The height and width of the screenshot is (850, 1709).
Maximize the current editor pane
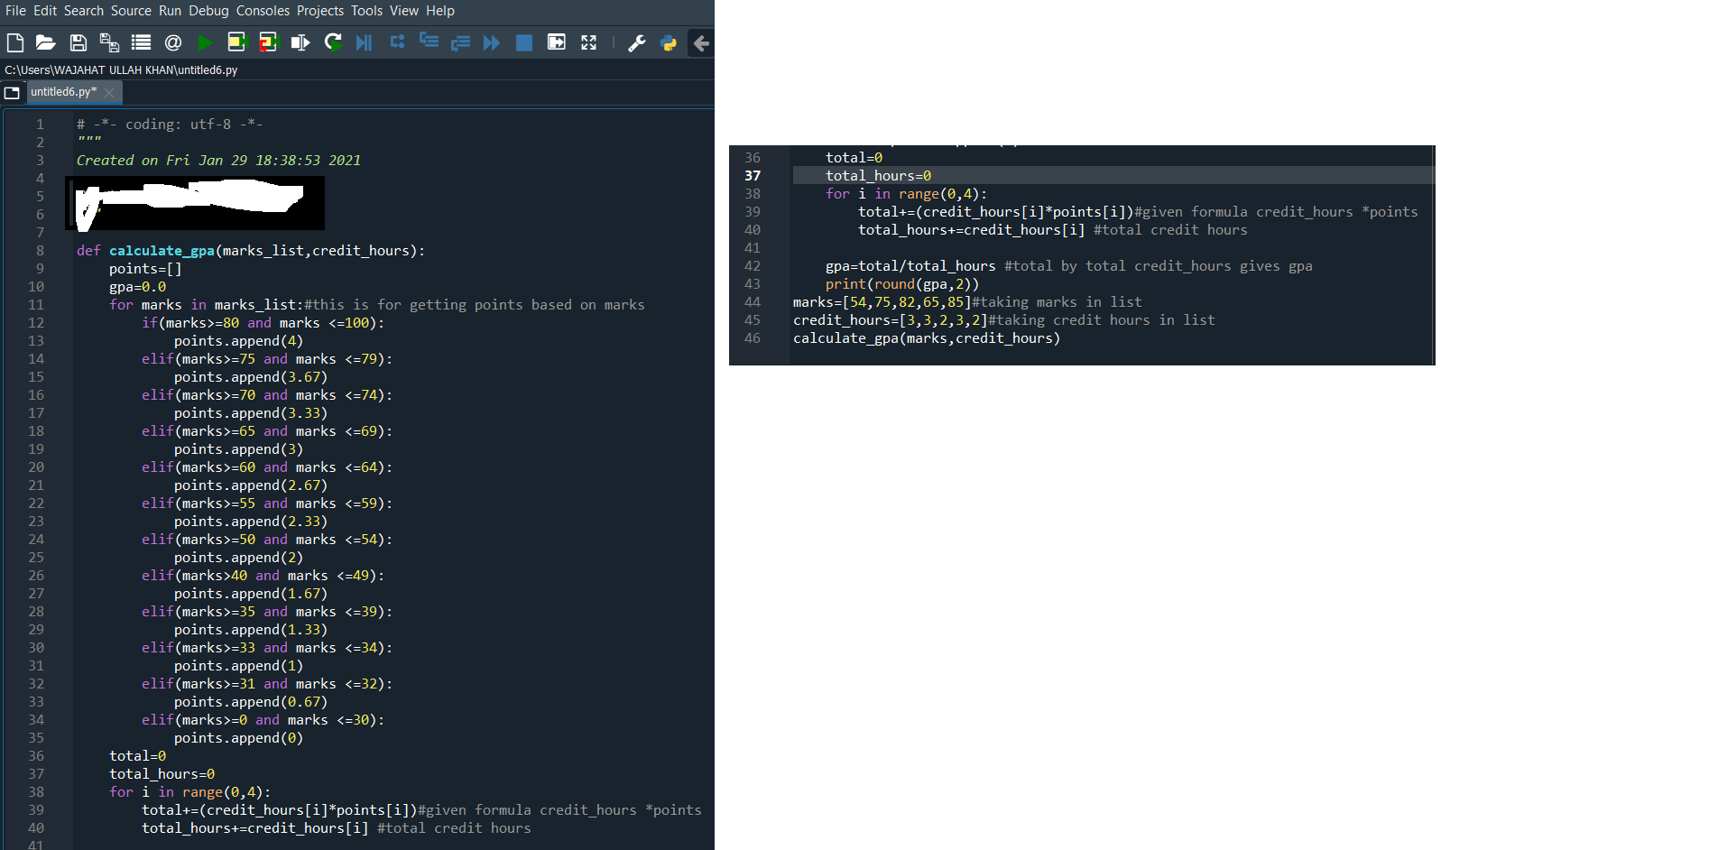[557, 42]
